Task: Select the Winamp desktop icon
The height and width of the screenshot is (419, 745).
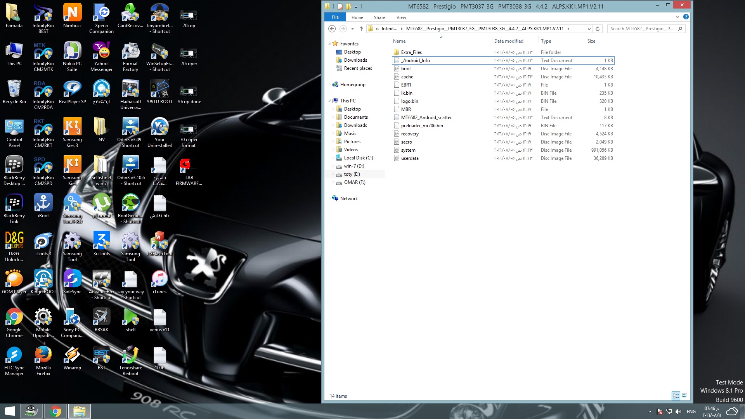Action: (72, 358)
